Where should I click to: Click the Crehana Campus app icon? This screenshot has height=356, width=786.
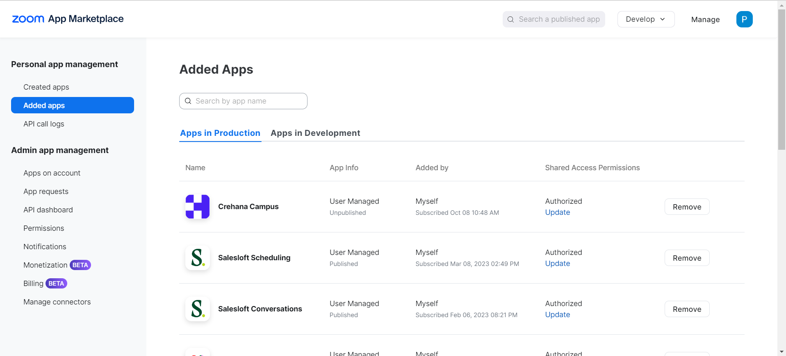[x=198, y=207]
